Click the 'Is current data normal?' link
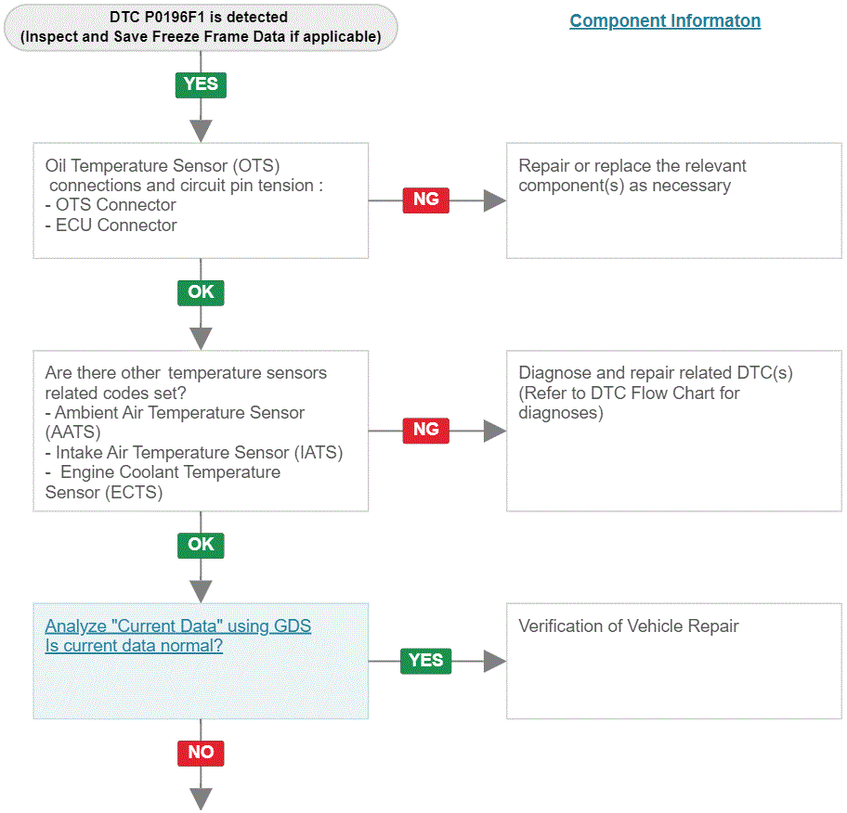Screen dimensions: 847x813 [x=134, y=646]
